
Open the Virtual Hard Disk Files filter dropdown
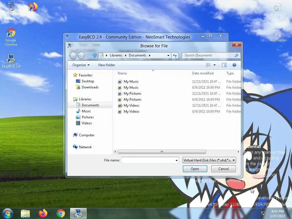coord(209,160)
